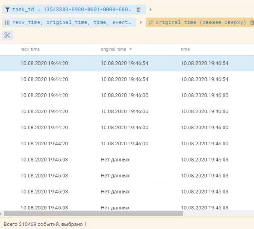Sort by the recv_time column header
The image size is (254, 229).
[30, 49]
